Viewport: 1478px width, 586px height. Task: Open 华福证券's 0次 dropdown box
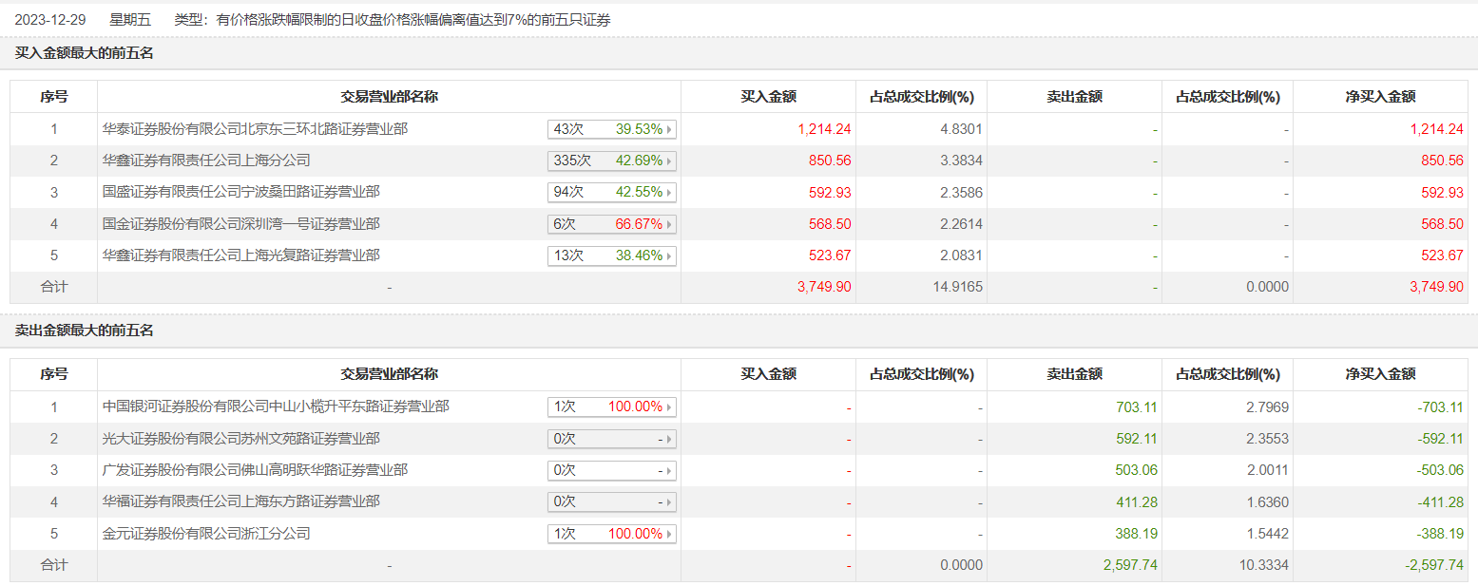coord(611,501)
